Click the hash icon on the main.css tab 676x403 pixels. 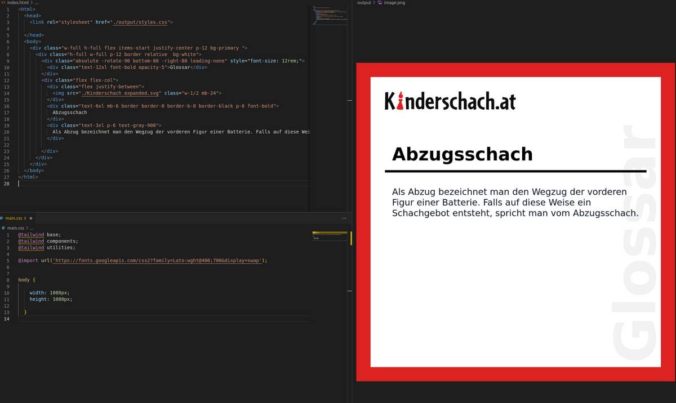[3, 218]
